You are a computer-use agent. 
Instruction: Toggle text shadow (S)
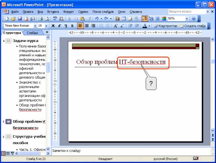click(72, 26)
